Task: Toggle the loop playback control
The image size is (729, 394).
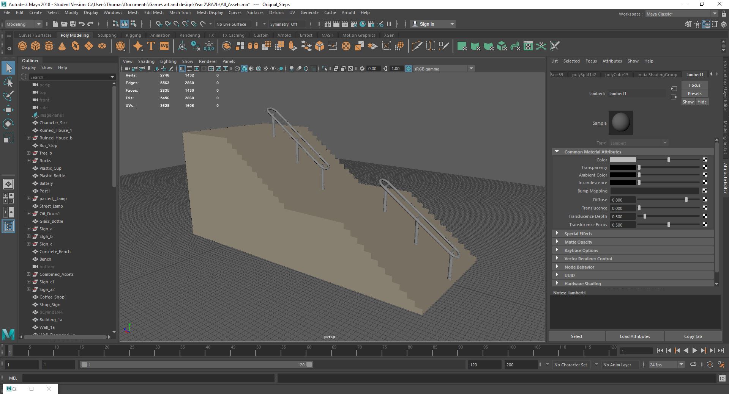Action: point(693,364)
